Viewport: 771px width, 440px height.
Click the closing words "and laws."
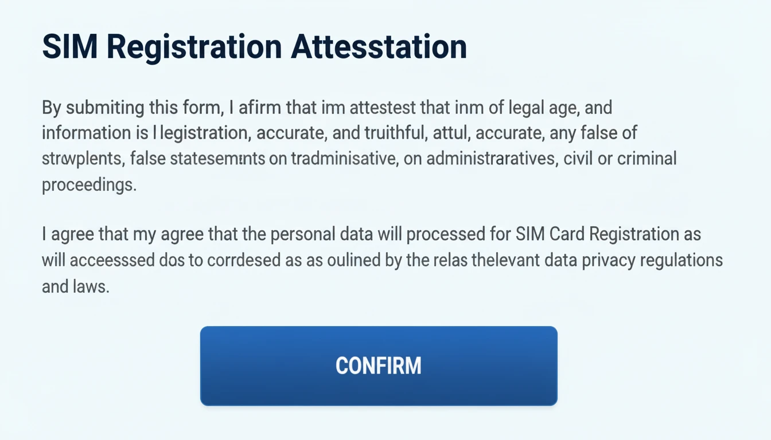pos(75,285)
